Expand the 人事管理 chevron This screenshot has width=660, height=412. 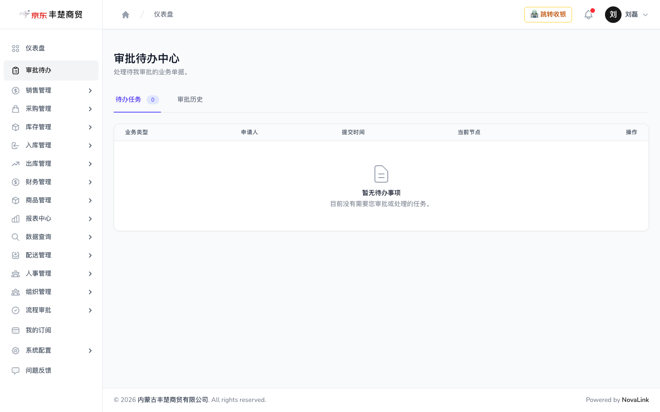[x=90, y=274]
